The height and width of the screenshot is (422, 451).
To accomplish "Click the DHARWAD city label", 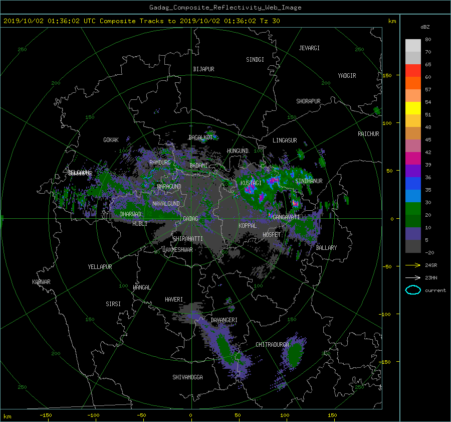I will pyautogui.click(x=131, y=214).
